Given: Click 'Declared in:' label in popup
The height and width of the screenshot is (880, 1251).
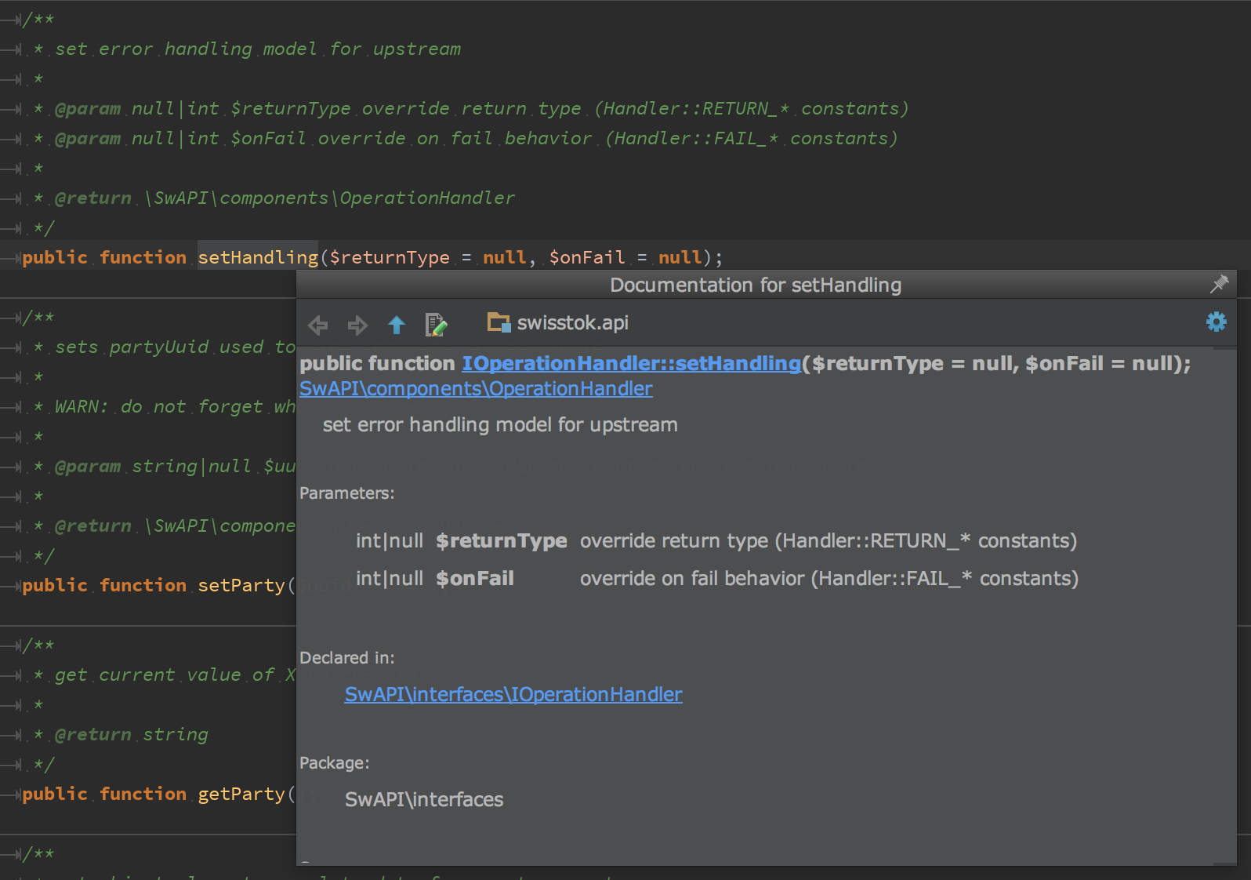Looking at the screenshot, I should 347,658.
